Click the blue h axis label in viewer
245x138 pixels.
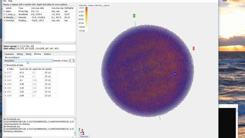point(175,74)
